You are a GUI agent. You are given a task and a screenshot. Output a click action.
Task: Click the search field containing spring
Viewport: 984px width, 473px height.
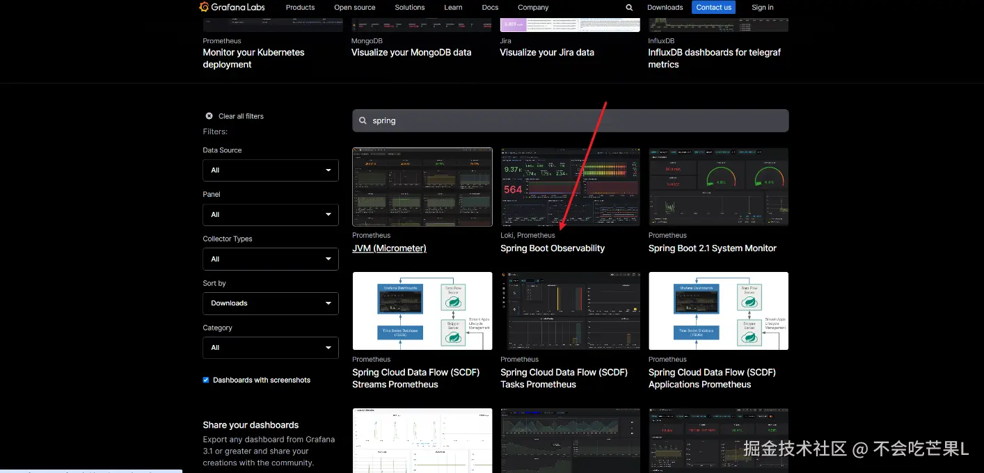click(570, 120)
